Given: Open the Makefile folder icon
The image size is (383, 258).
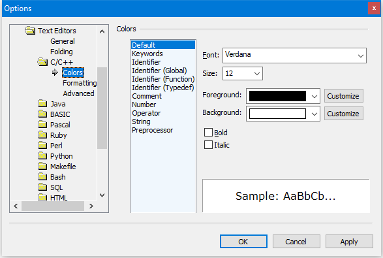Looking at the screenshot, I should 42,167.
